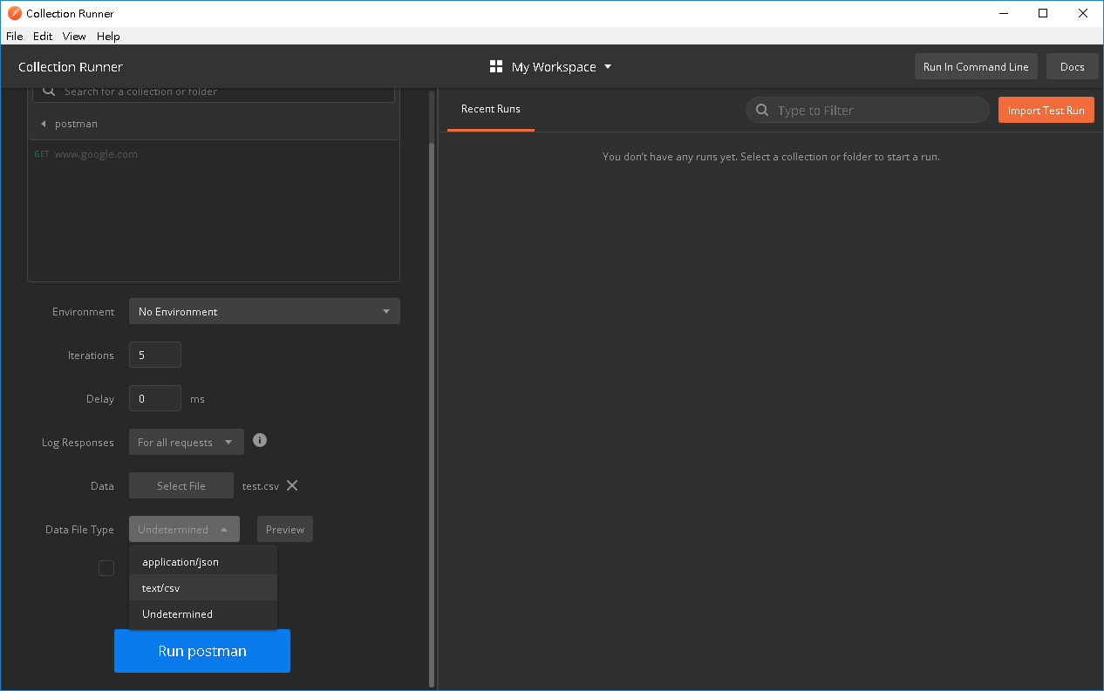Open the File menu

pos(14,37)
